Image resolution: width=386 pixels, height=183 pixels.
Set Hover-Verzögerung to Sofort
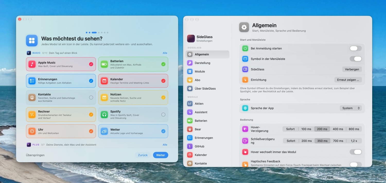(x=291, y=129)
